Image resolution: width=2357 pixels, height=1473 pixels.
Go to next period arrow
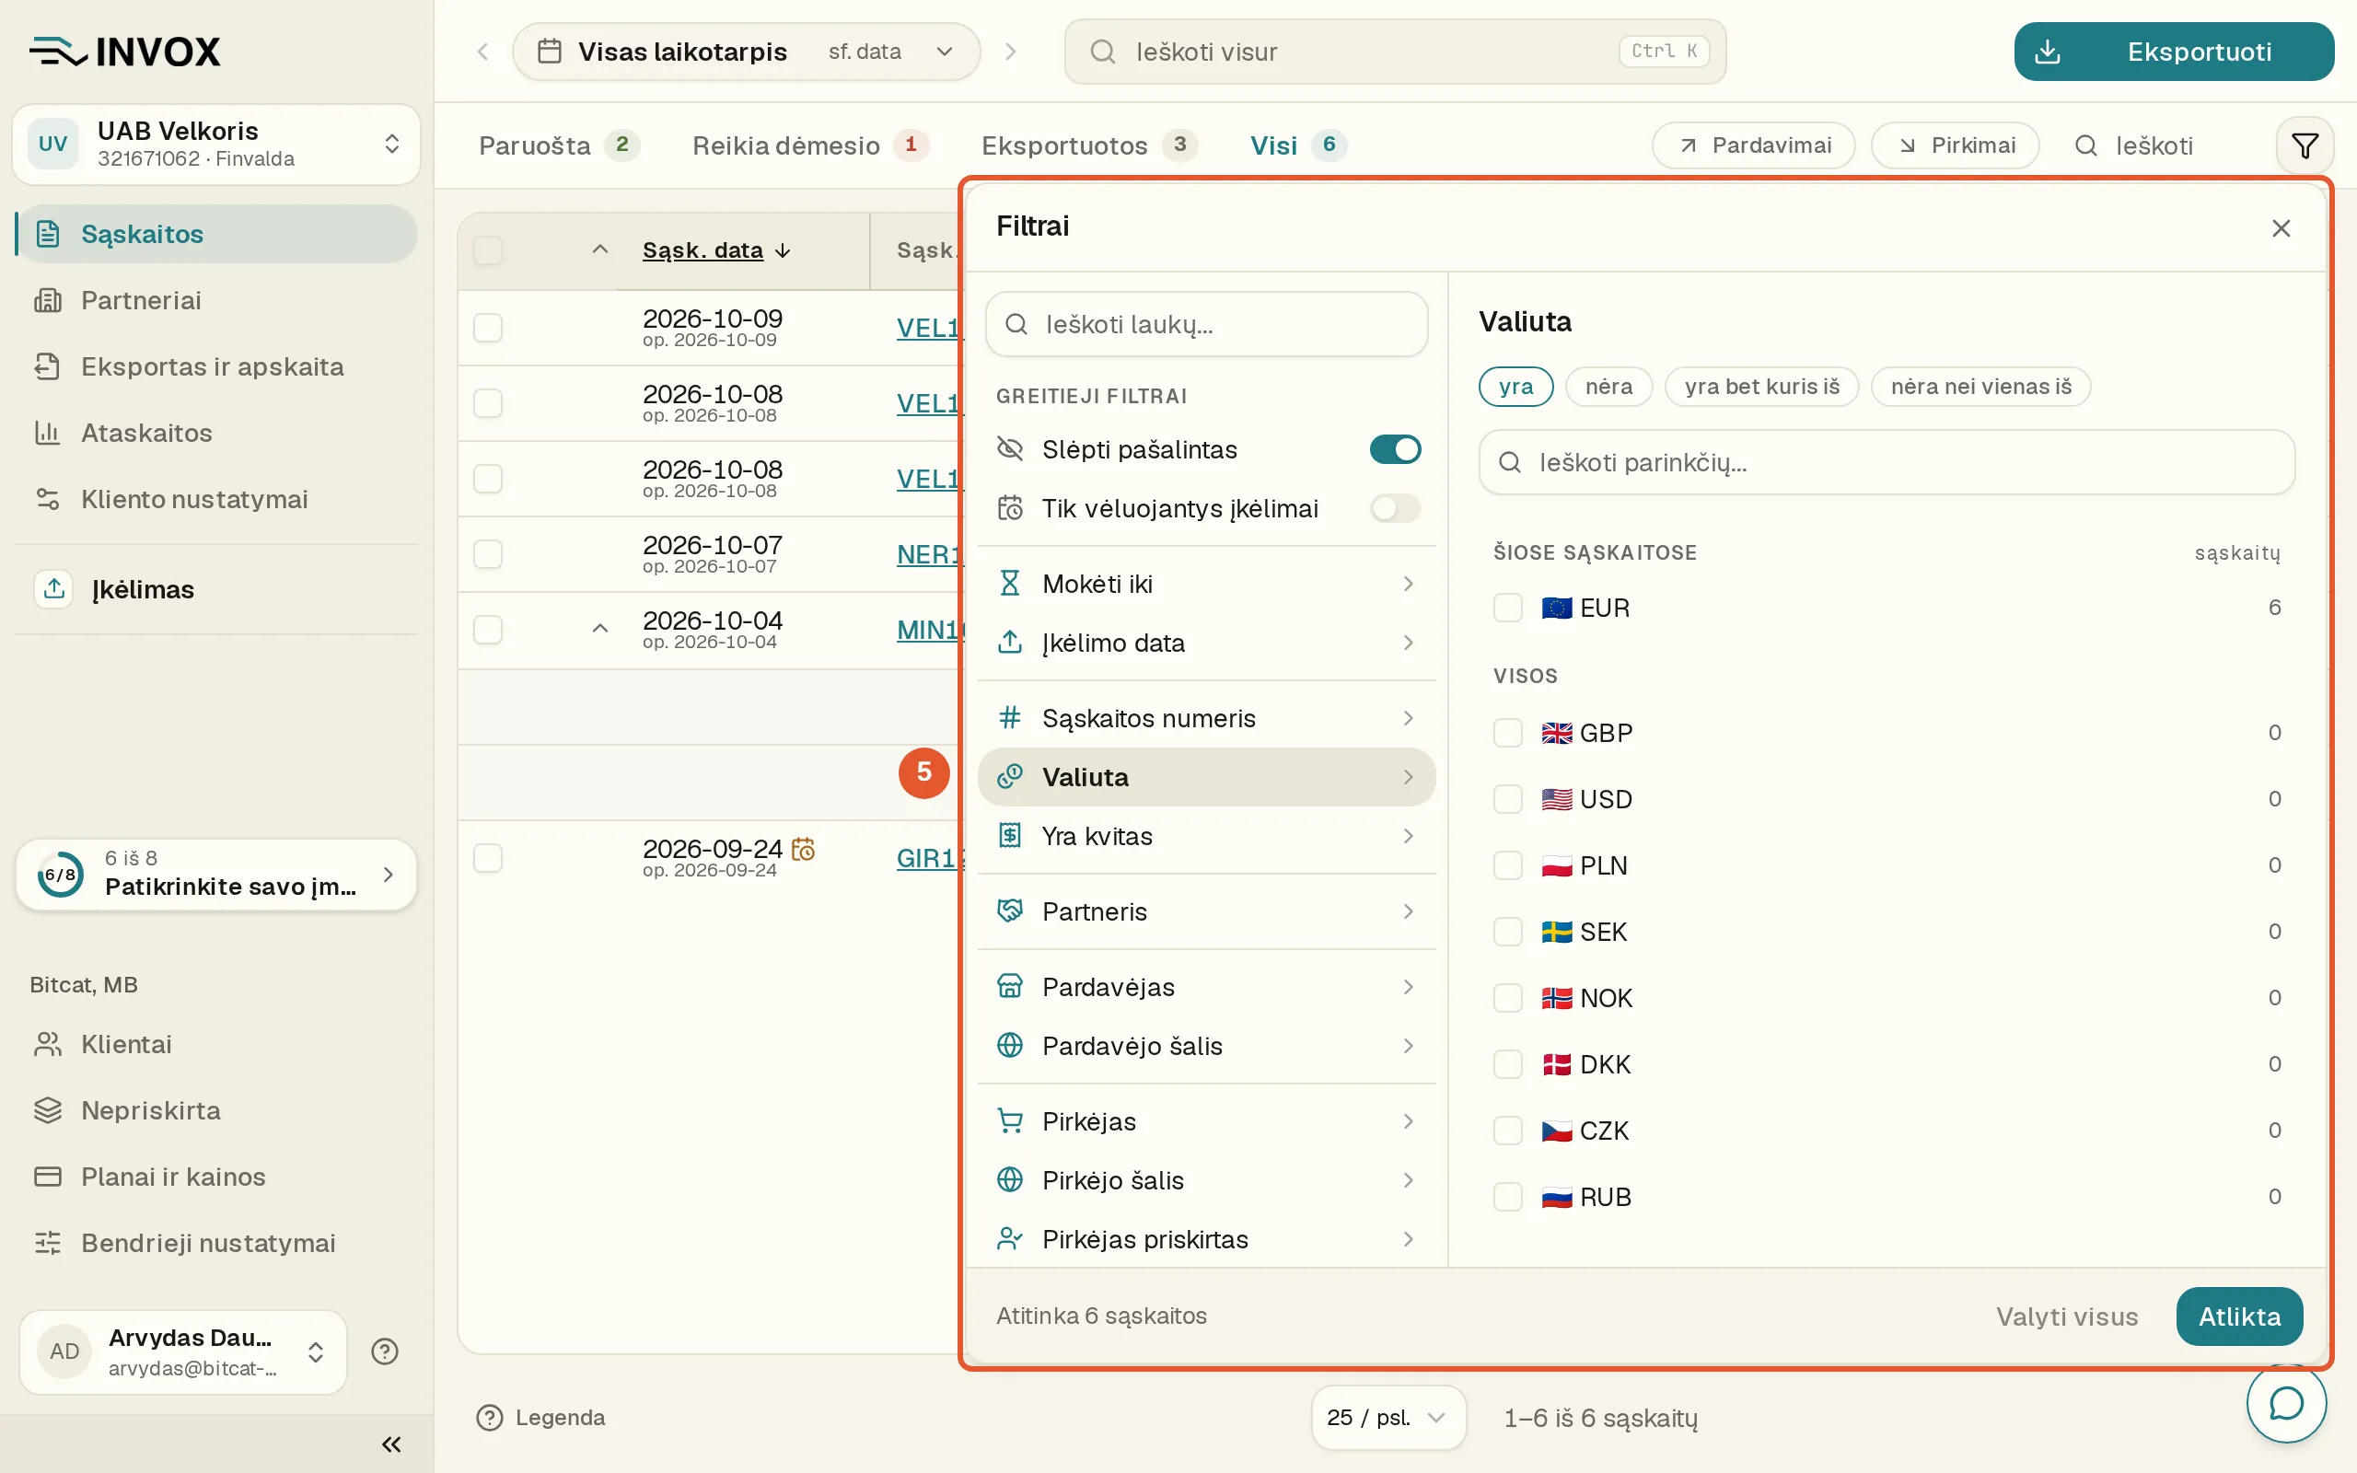click(1011, 52)
